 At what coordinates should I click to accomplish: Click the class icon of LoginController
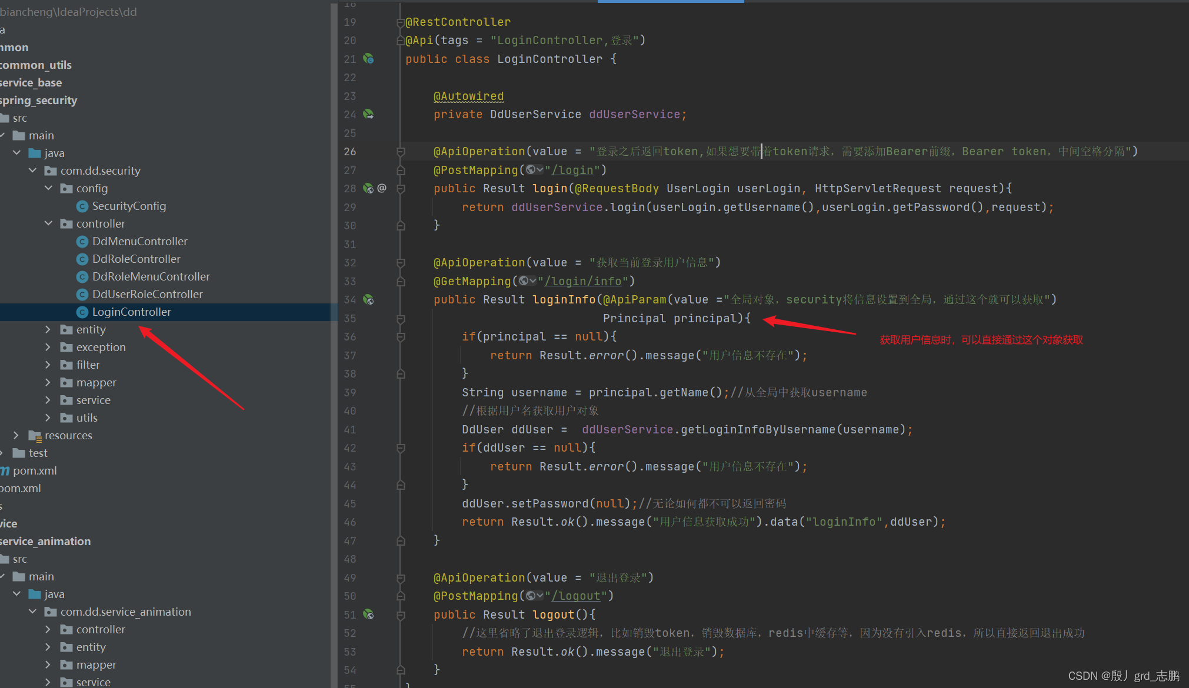point(82,312)
